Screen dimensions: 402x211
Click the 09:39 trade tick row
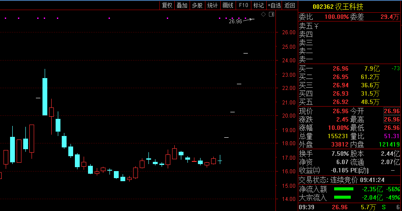349,207
